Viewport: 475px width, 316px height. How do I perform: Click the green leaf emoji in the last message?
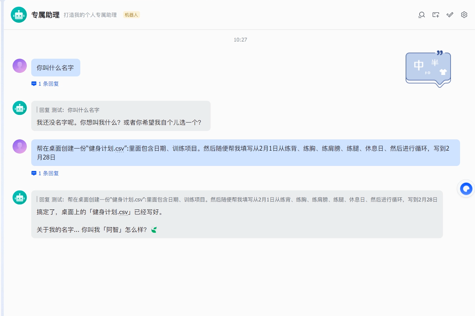(x=154, y=230)
